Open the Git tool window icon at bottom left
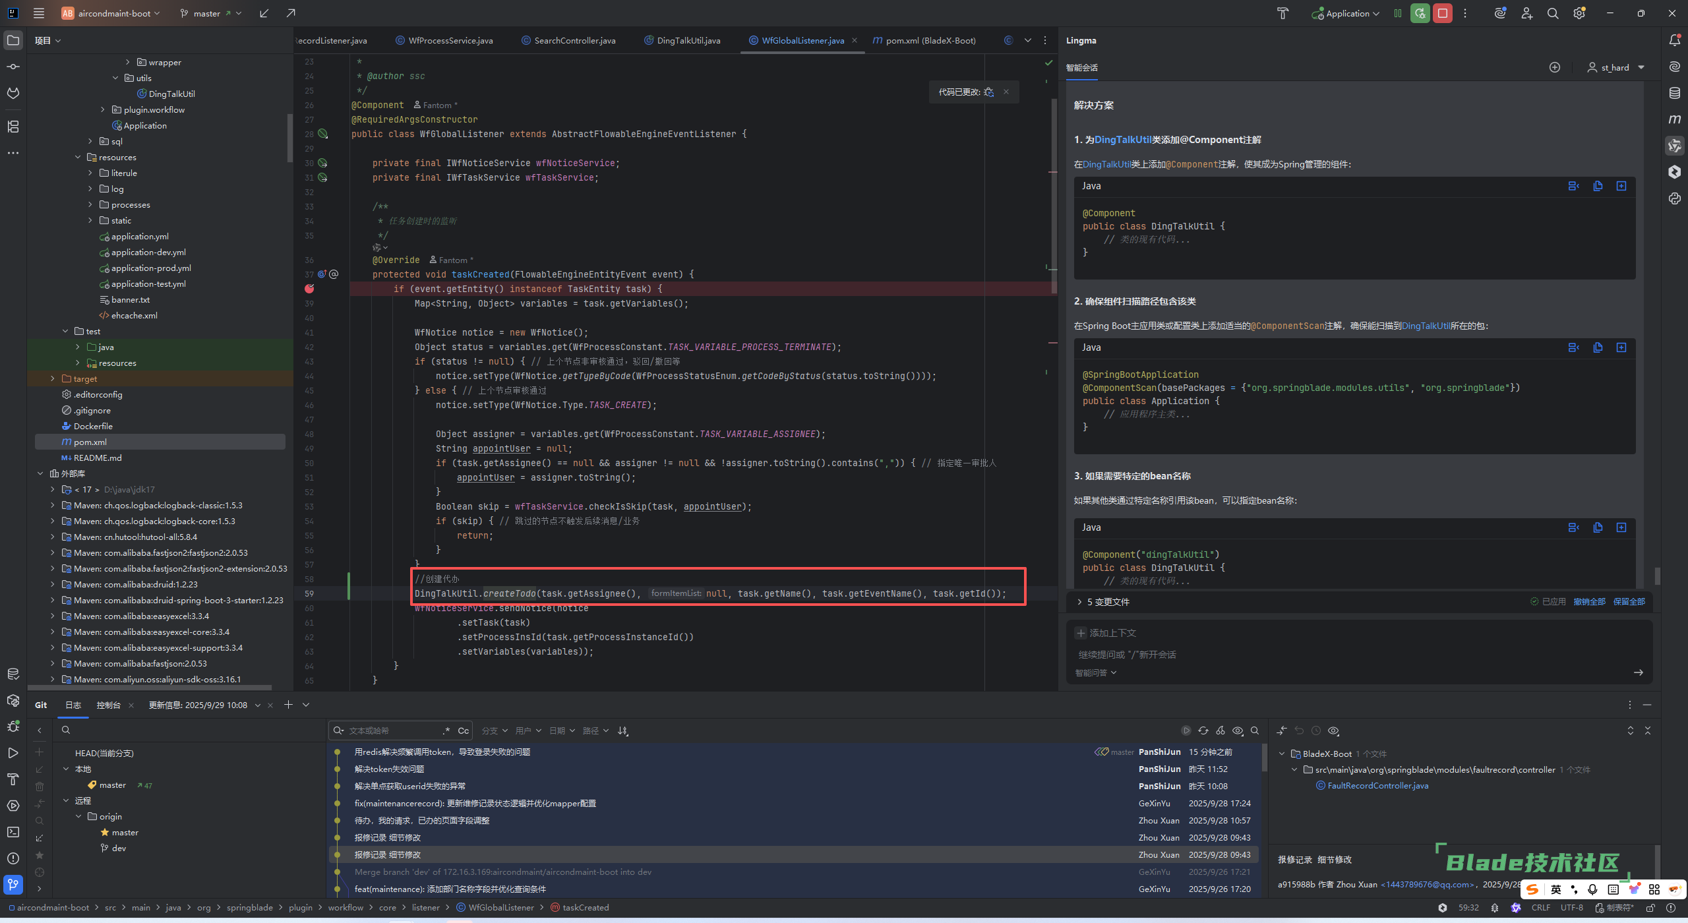This screenshot has height=923, width=1688. coord(13,884)
